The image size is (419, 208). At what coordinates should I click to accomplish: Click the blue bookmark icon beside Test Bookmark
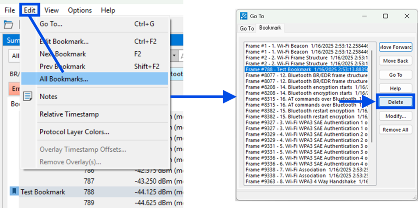pos(14,191)
